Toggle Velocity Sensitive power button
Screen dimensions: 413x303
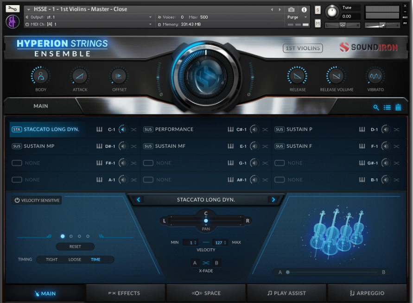click(x=17, y=200)
